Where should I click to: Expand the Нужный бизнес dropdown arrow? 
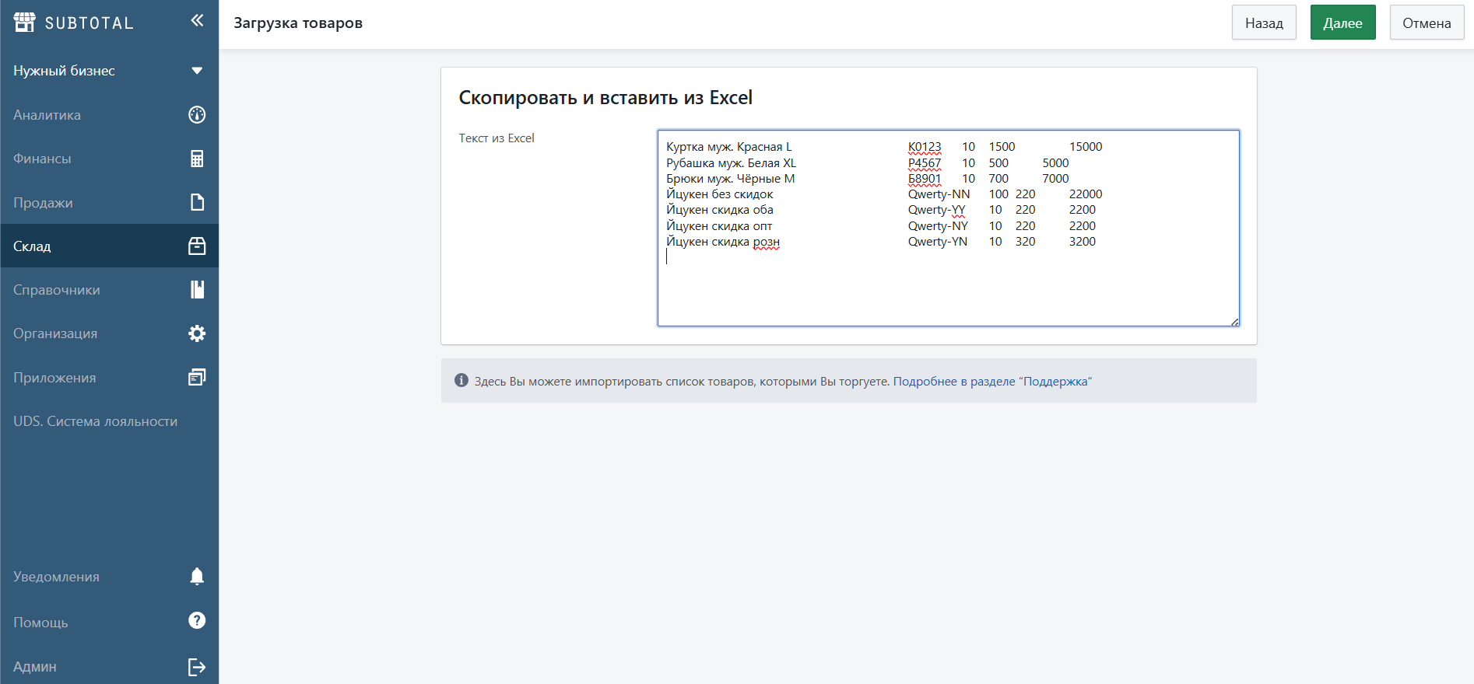[197, 71]
